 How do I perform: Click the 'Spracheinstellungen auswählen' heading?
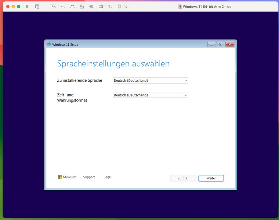tap(113, 64)
